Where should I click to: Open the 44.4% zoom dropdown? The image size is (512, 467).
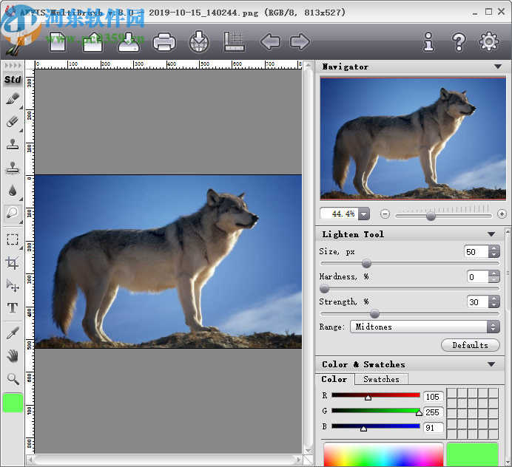click(x=363, y=214)
